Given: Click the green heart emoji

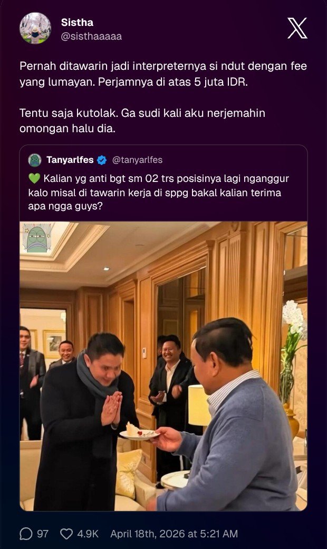Looking at the screenshot, I should coord(34,179).
